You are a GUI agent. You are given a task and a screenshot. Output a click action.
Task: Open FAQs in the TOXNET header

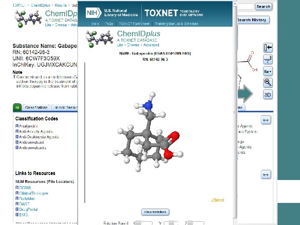pyautogui.click(x=109, y=24)
